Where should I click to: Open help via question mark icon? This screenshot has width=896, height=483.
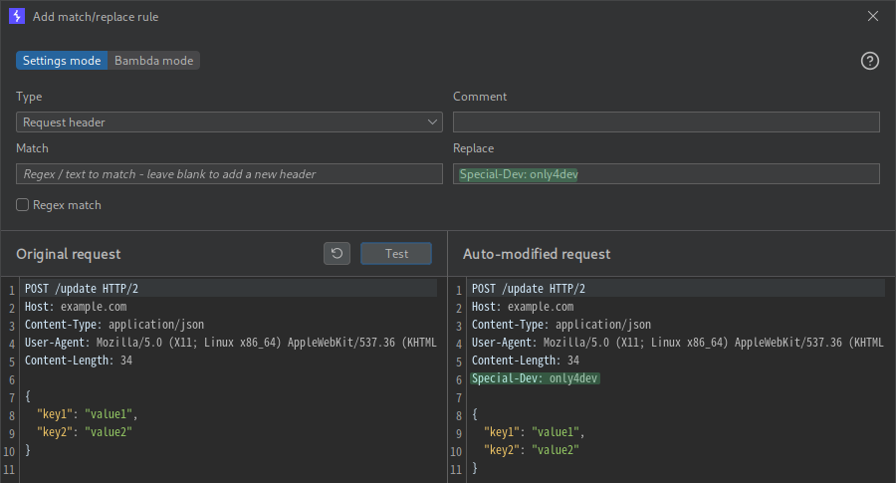(869, 61)
